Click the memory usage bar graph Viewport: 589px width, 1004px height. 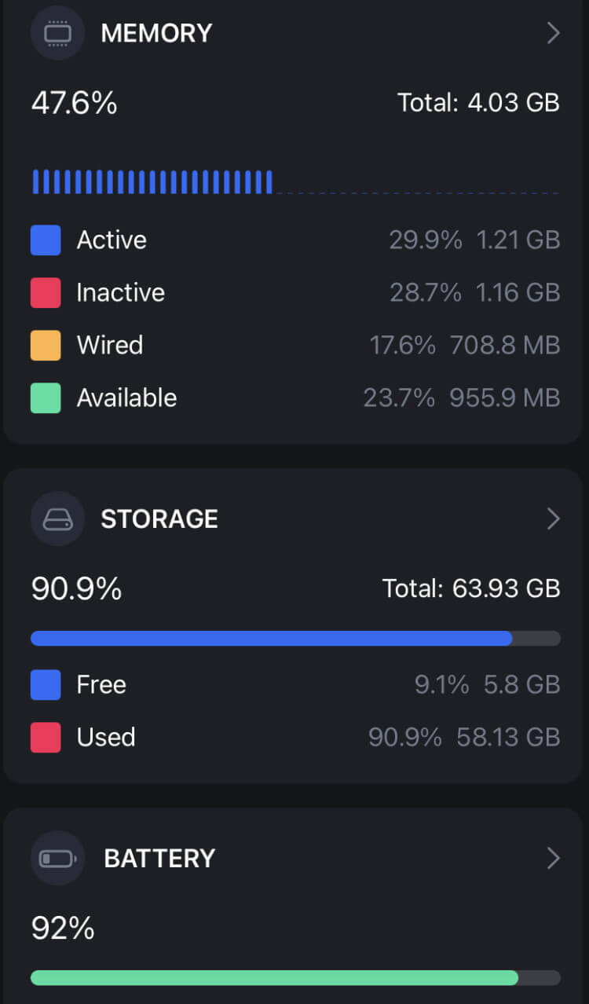295,181
